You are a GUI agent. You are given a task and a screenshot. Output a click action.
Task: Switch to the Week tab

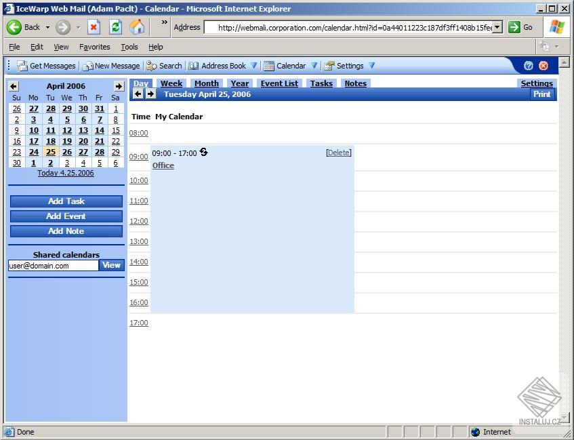pos(171,83)
